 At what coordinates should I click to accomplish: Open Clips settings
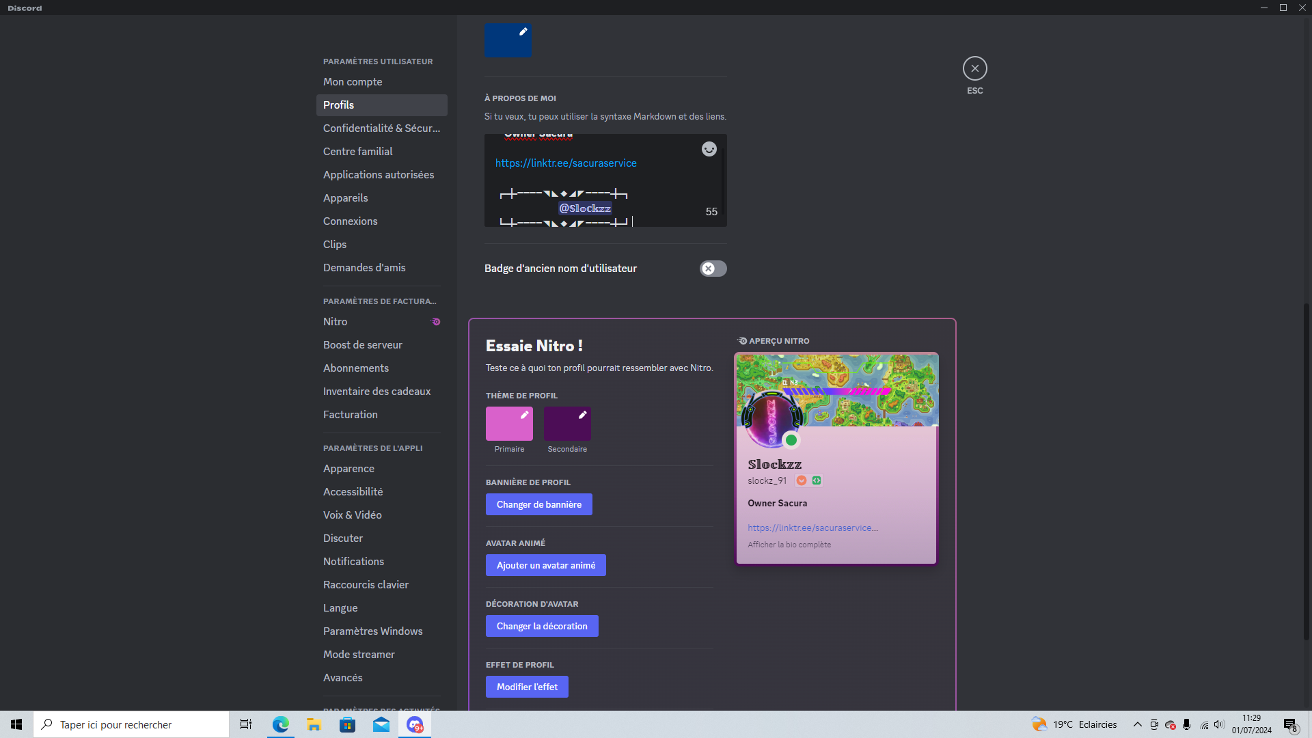click(x=381, y=245)
